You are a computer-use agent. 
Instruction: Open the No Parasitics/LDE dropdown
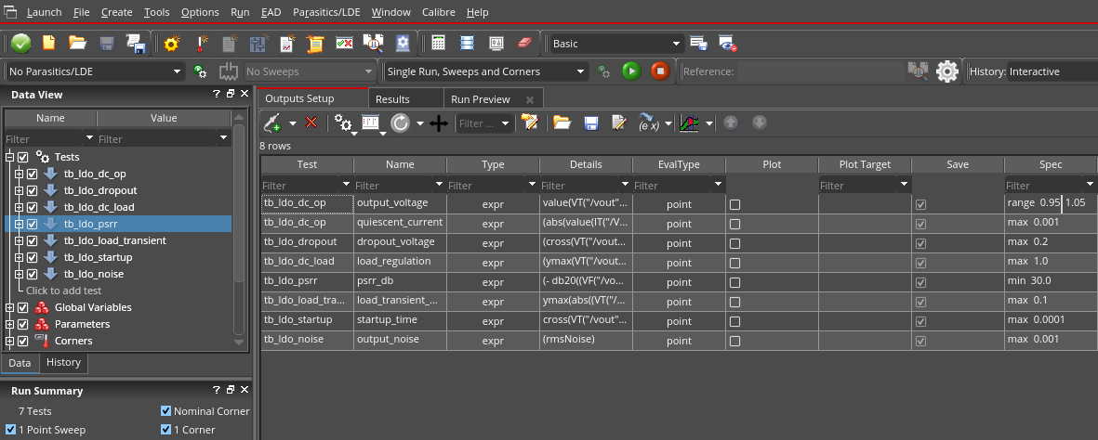[95, 71]
